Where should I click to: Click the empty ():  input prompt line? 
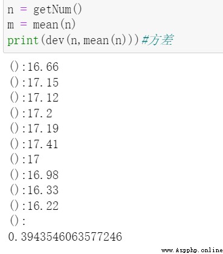pos(18,221)
